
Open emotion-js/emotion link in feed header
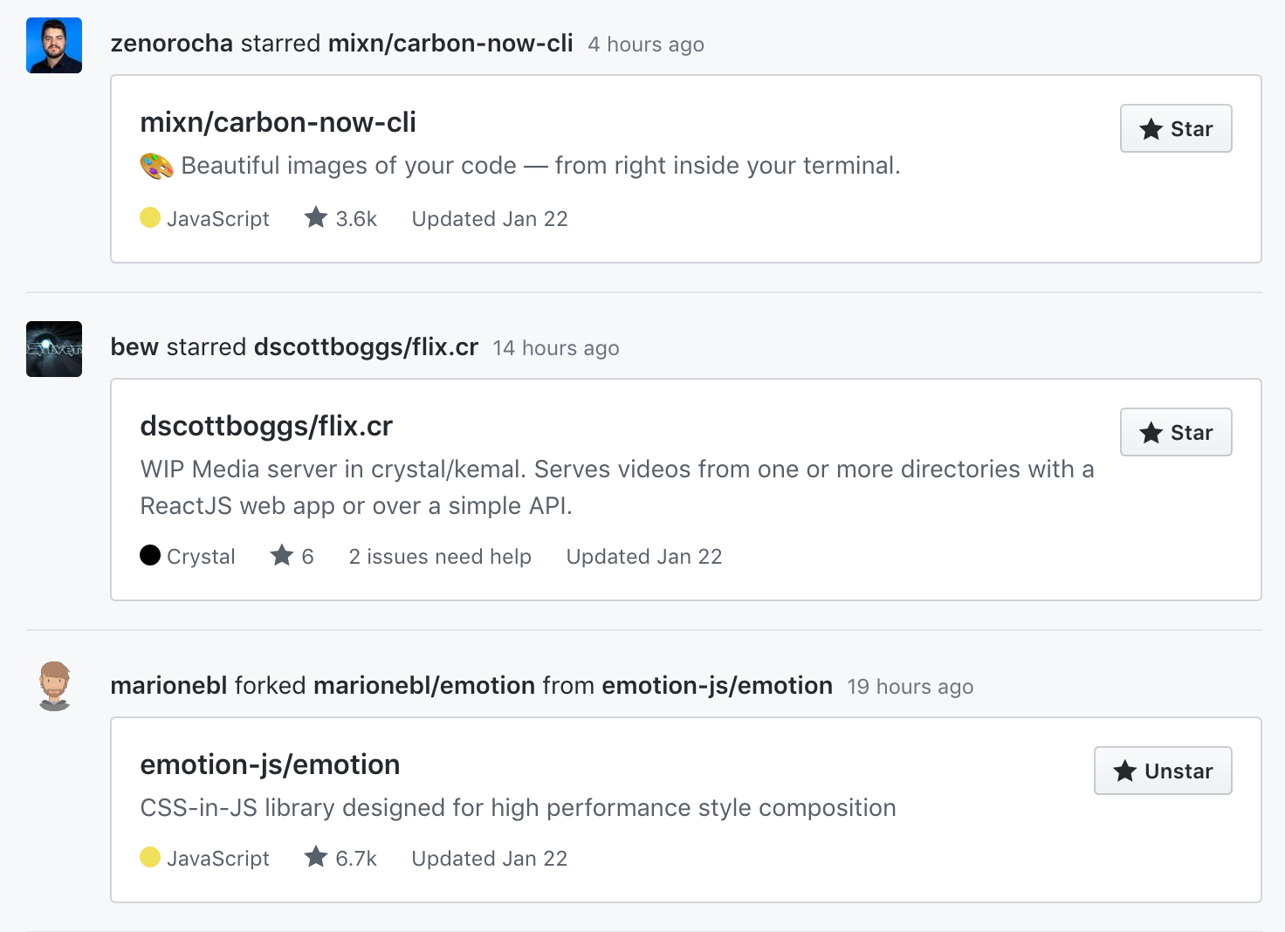tap(717, 686)
